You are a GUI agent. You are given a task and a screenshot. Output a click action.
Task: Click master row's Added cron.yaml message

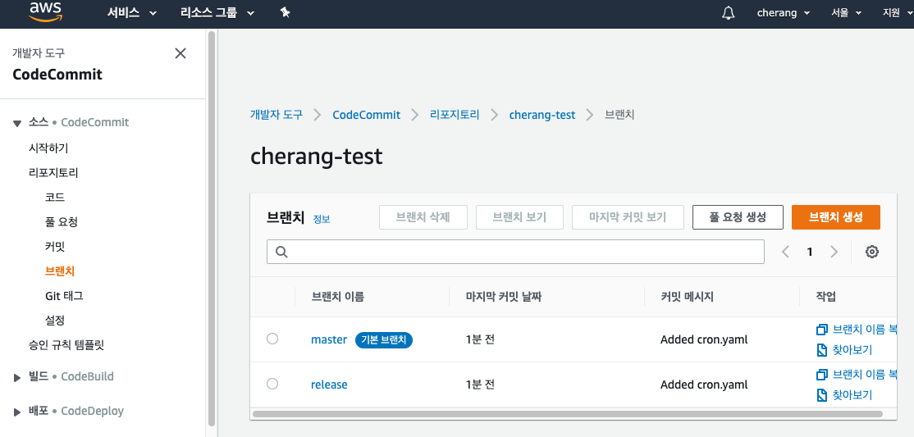point(704,339)
